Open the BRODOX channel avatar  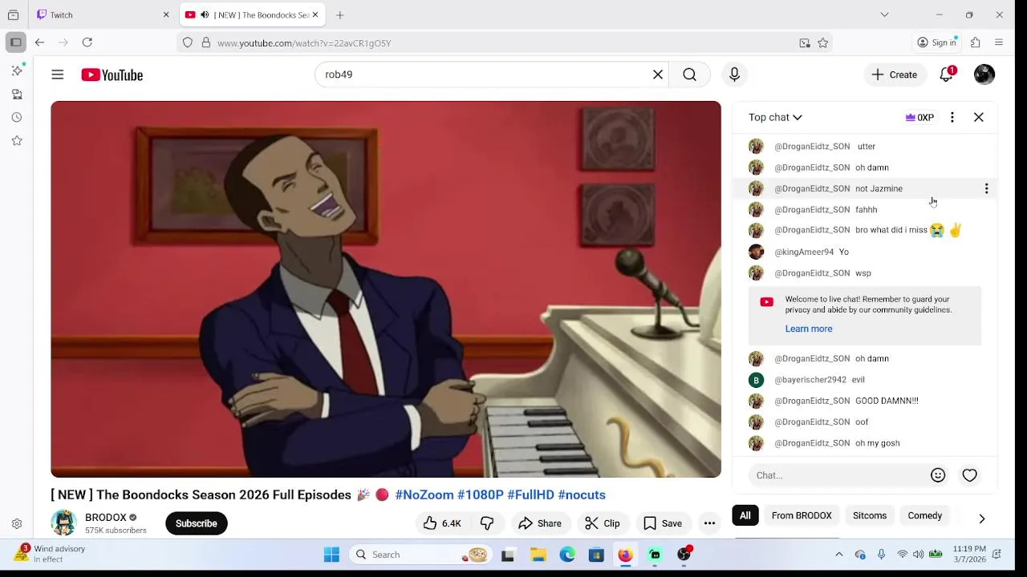(x=63, y=523)
